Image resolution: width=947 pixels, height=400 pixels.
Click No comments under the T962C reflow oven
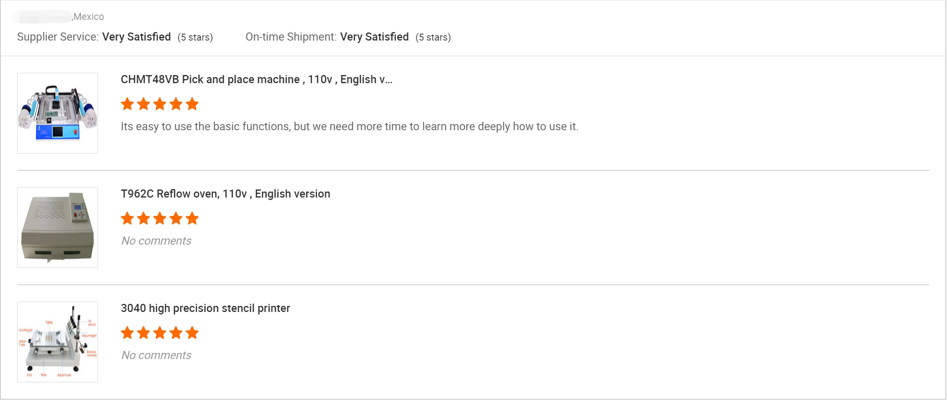(156, 241)
